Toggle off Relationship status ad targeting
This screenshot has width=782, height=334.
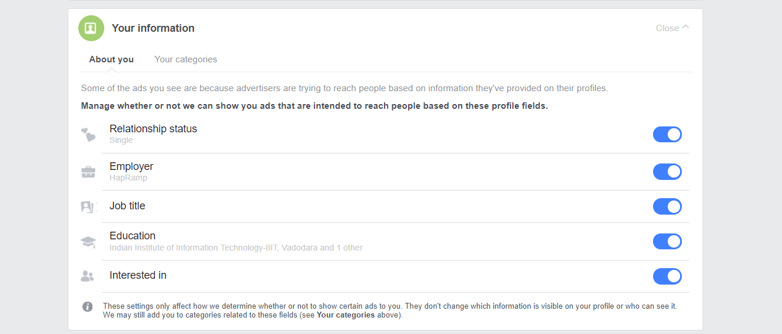click(667, 135)
